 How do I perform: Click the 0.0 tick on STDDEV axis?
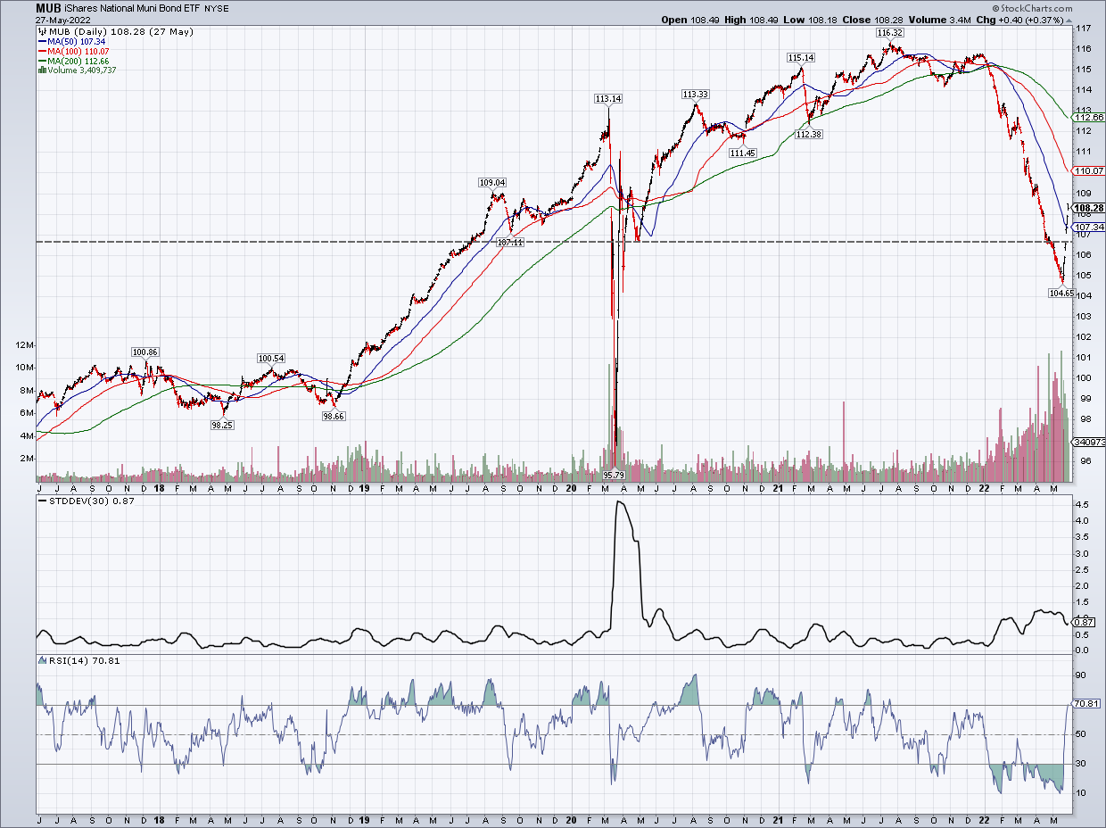[x=1080, y=650]
